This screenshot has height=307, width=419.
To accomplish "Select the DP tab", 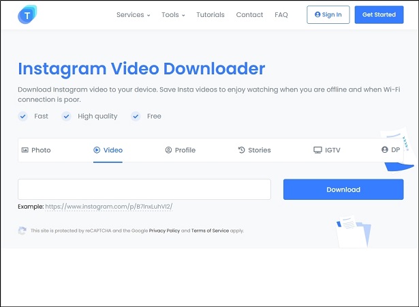I will pyautogui.click(x=390, y=150).
